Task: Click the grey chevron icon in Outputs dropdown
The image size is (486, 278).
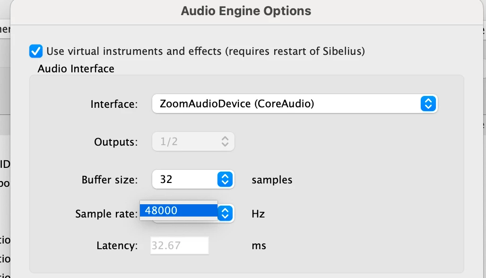Action: point(225,141)
